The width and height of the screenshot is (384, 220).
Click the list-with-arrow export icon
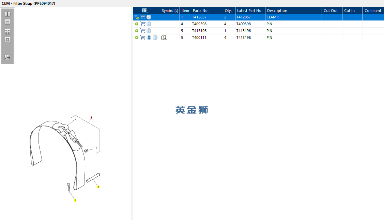click(7, 58)
